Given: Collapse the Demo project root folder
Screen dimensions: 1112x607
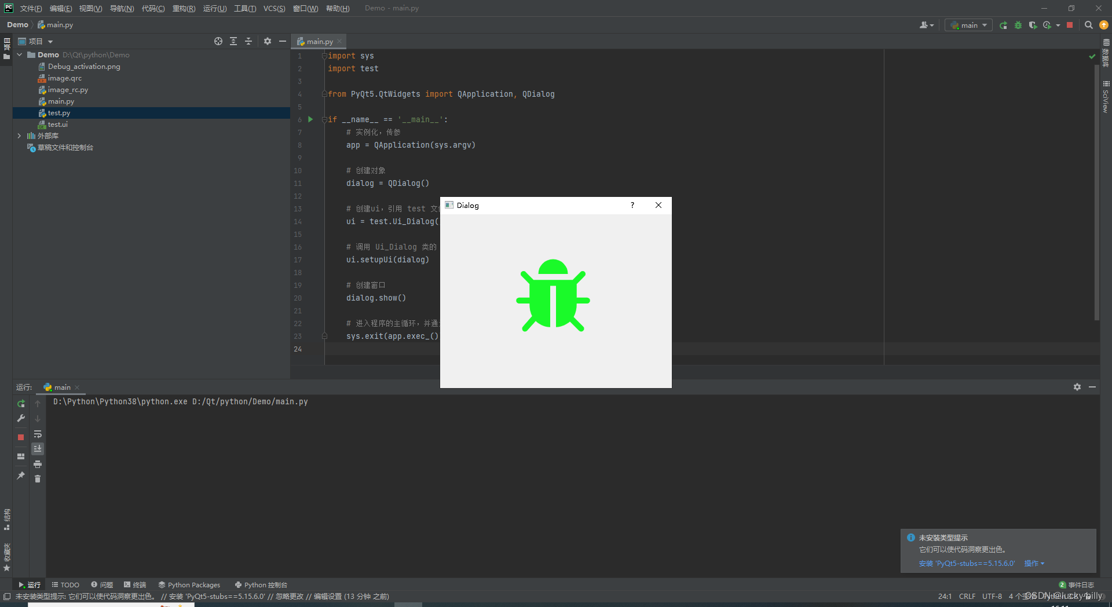Looking at the screenshot, I should (x=20, y=55).
